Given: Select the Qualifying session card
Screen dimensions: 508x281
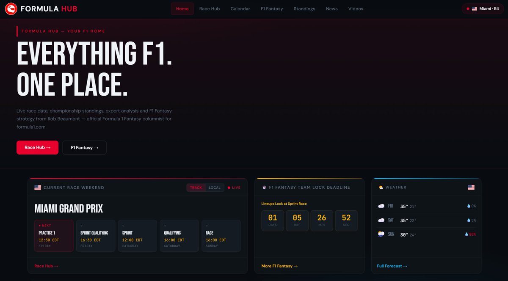Looking at the screenshot, I should click(179, 236).
